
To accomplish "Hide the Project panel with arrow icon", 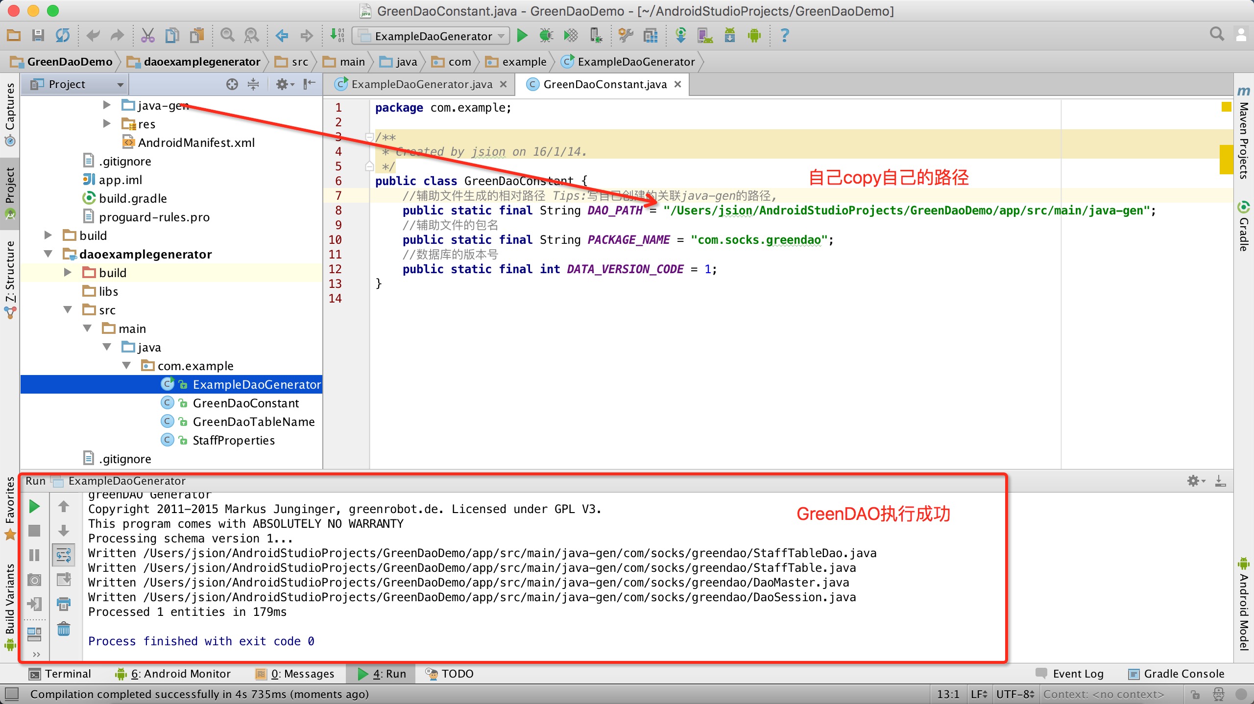I will click(309, 84).
